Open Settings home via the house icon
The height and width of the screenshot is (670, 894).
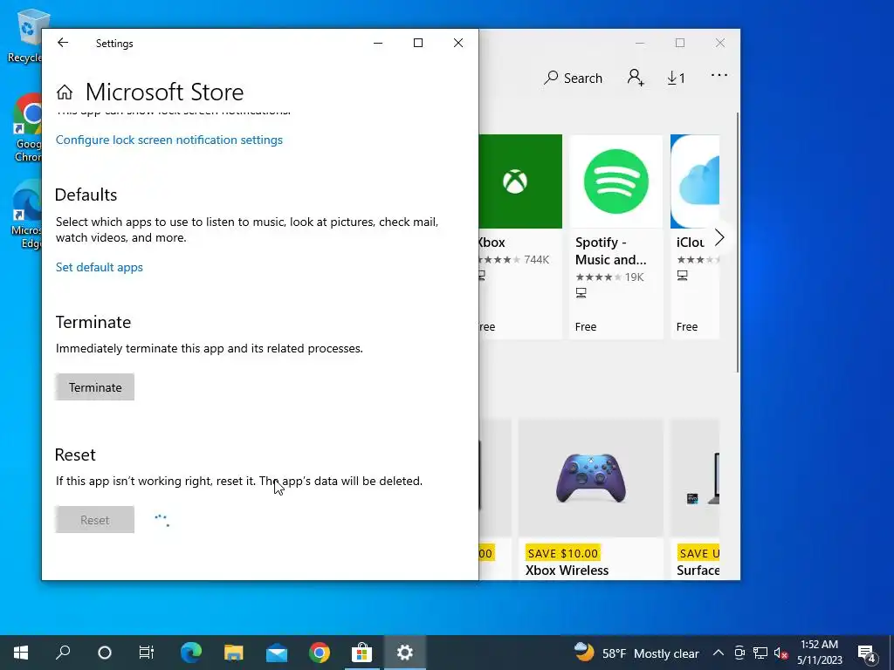(65, 92)
